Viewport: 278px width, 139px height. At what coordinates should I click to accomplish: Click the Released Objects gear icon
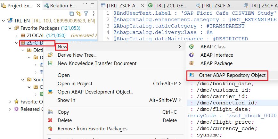tap(16, 109)
